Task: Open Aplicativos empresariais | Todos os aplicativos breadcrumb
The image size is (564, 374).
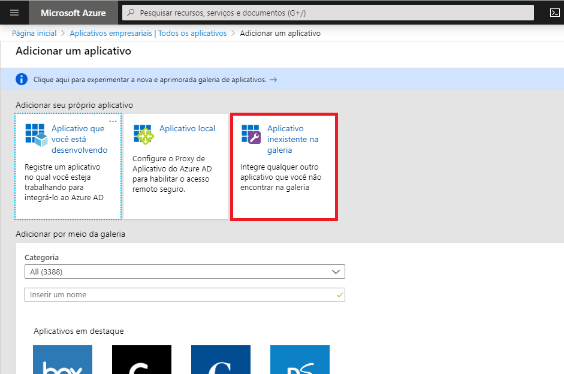Action: pos(148,34)
